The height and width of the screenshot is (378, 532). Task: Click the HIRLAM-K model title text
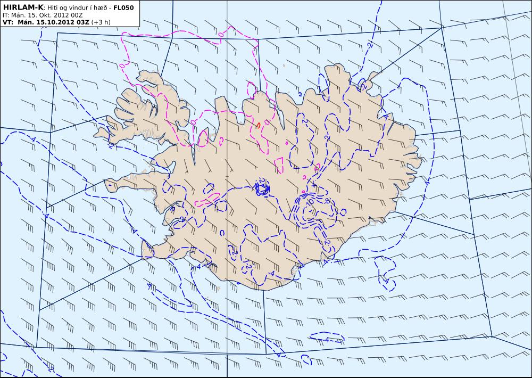(x=23, y=7)
